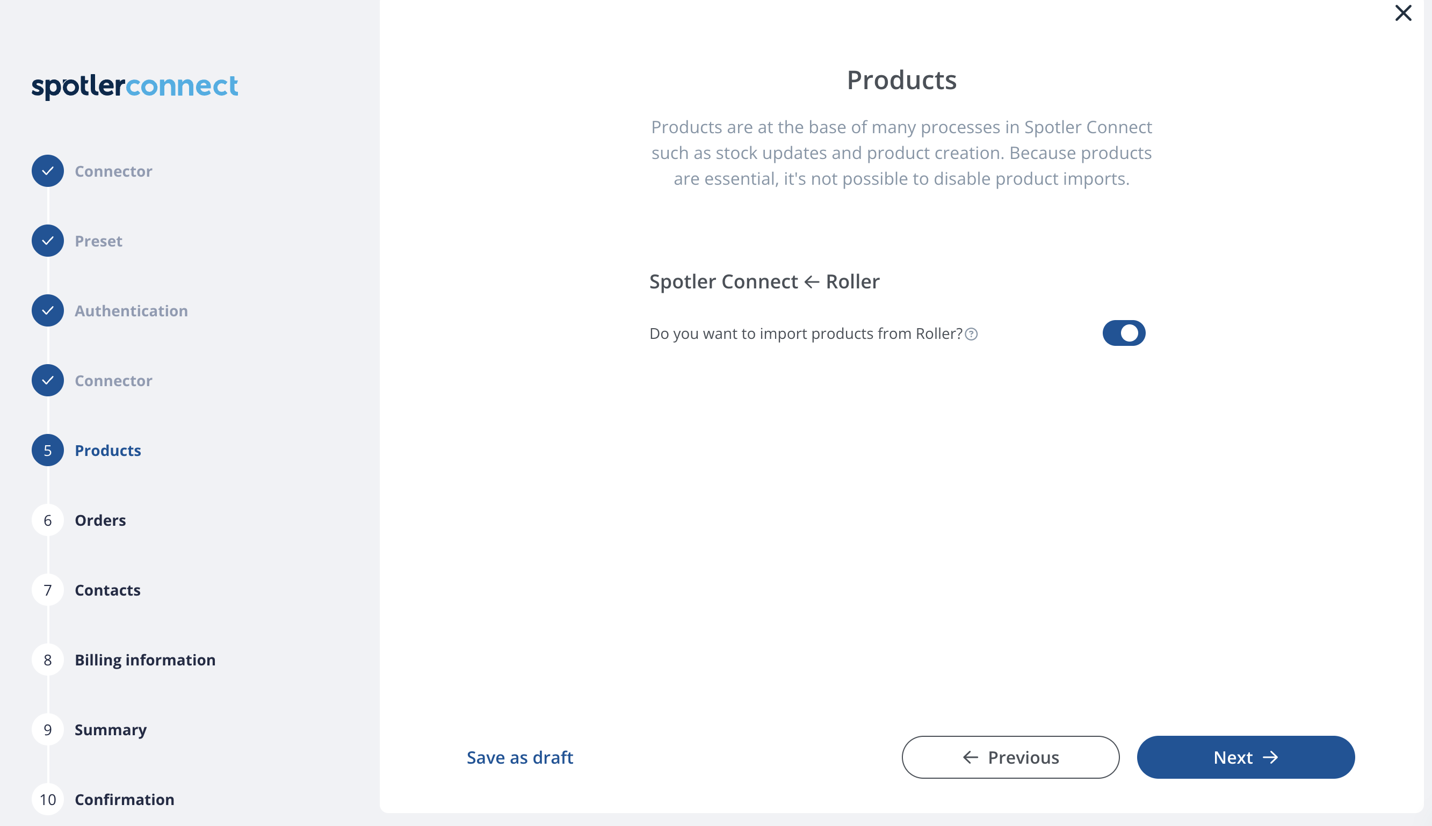
Task: Click the Save as draft link
Action: point(520,757)
